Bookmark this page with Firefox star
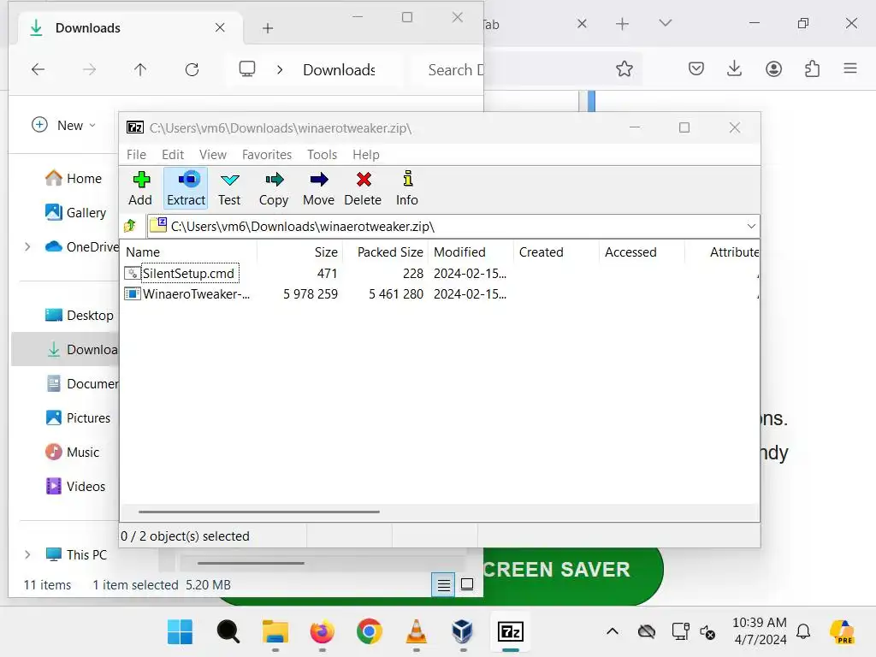The width and height of the screenshot is (876, 657). click(x=624, y=68)
